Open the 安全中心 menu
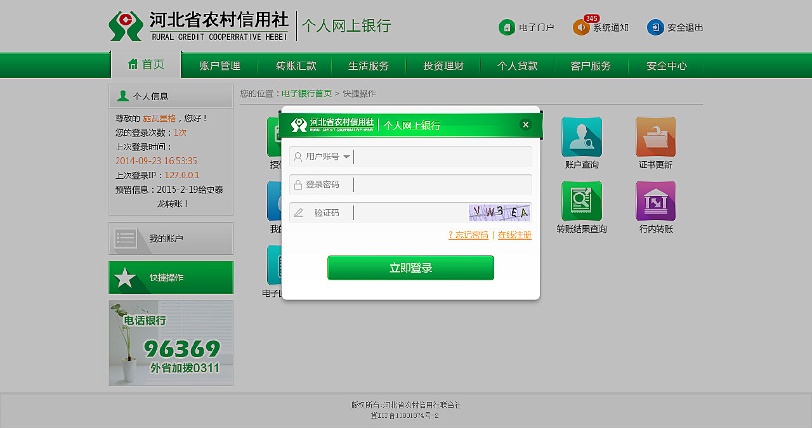The height and width of the screenshot is (428, 812). coord(666,66)
